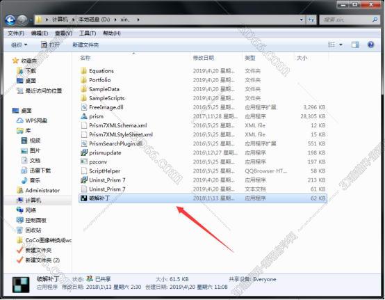This screenshot has height=300, width=385.
Task: Click the 新建文件夹 button
Action: [85, 45]
